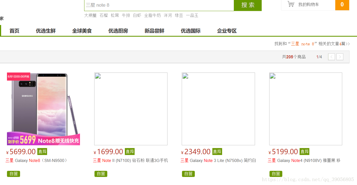Open title 三星 Galaxy Note 3 Lite (N7508v)
The image size is (357, 185).
click(x=218, y=161)
